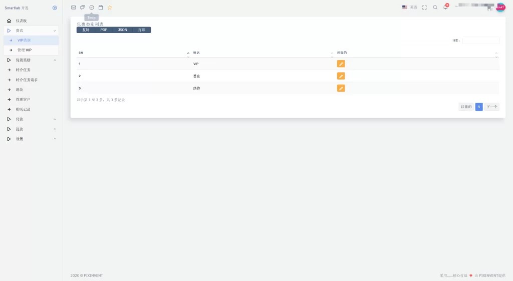
Task: Sort table by SN column
Action: coord(133,53)
